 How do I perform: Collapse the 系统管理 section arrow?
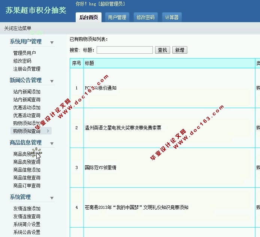tap(52, 198)
